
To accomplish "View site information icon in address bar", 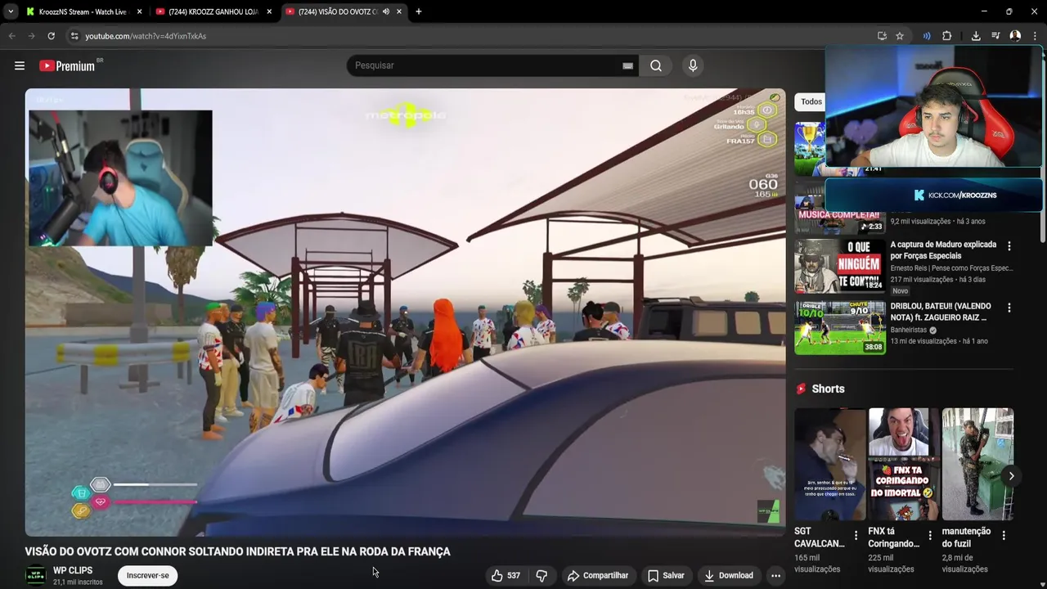I will (x=74, y=36).
